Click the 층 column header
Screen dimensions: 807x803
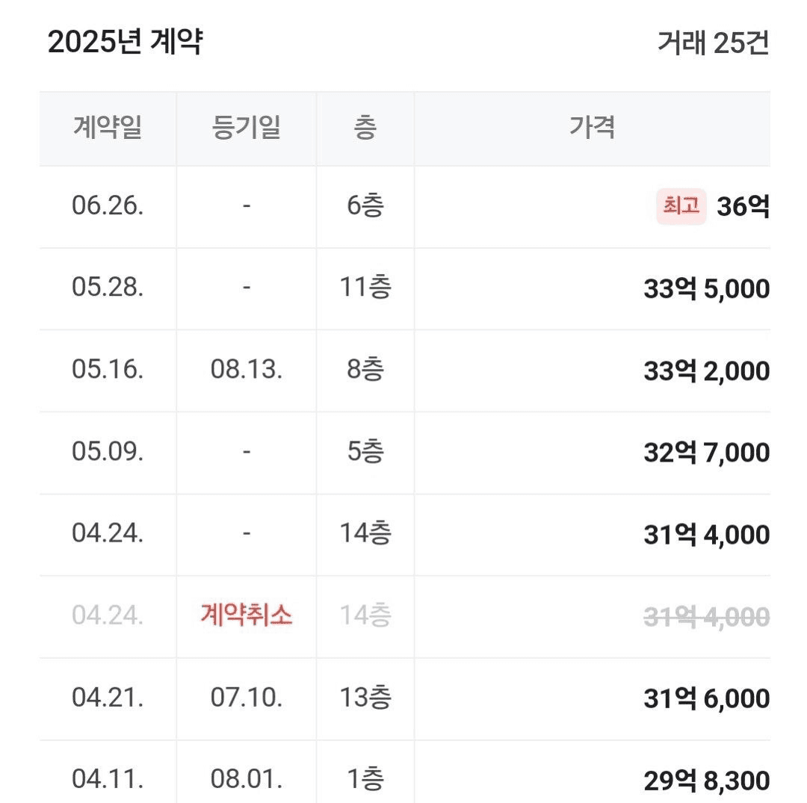click(x=365, y=128)
